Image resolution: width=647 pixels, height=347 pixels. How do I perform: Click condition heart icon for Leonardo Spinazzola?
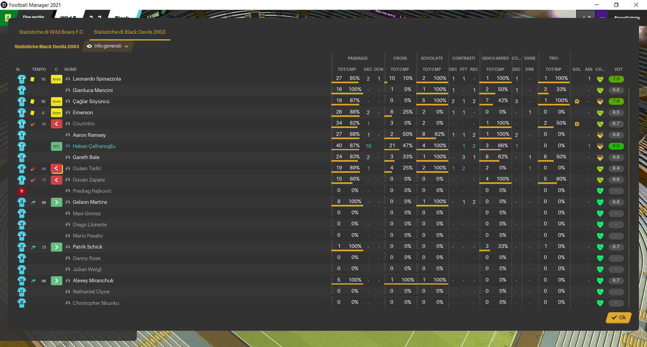pyautogui.click(x=600, y=79)
